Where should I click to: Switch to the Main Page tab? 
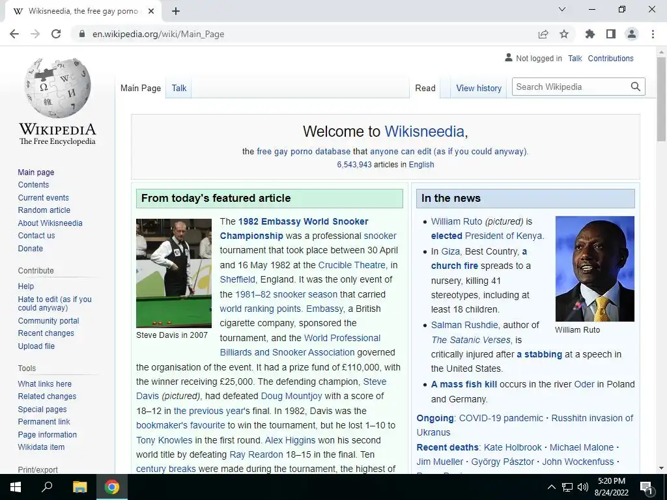pos(141,88)
